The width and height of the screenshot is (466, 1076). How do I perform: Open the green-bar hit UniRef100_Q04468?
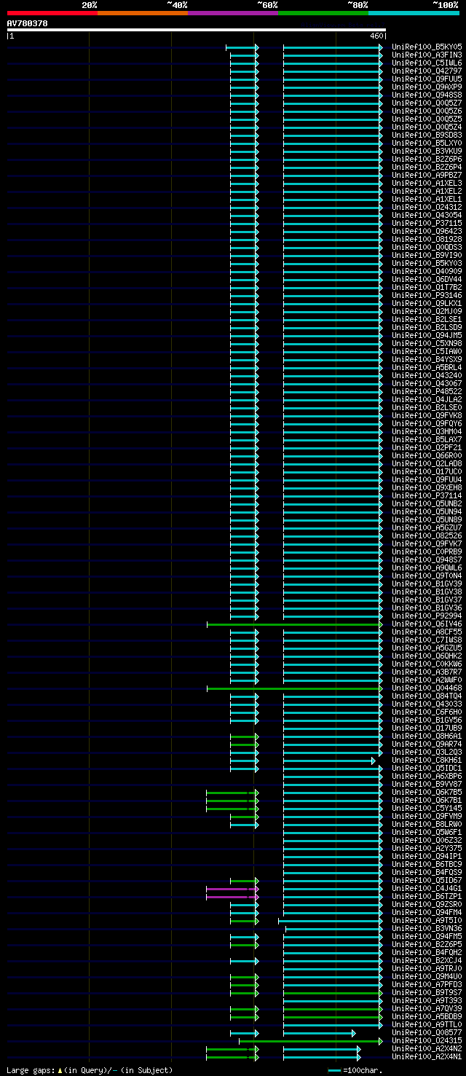point(427,688)
